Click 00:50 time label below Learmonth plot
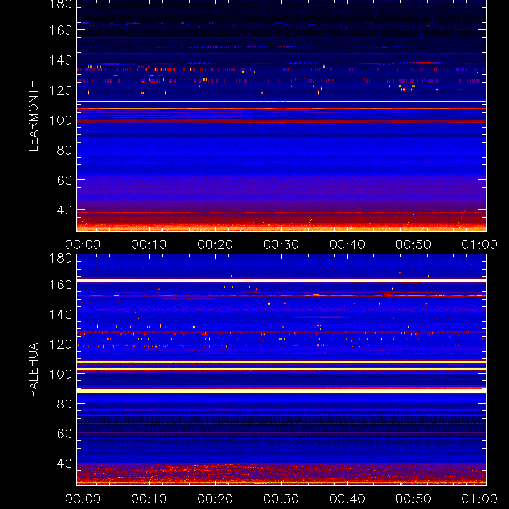Screen dimensions: 509x509 click(x=413, y=244)
